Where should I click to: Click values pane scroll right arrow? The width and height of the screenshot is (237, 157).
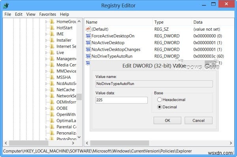231,143
